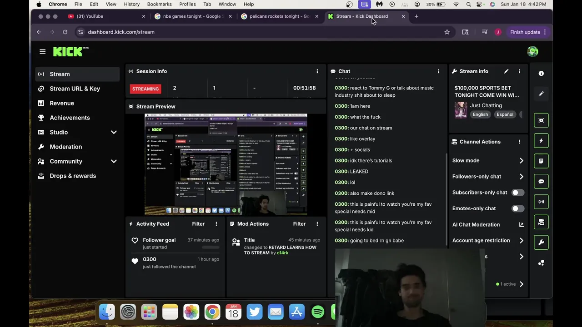Toggle Emotes-only chat switch
Screen dimensions: 582x327
[518, 208]
